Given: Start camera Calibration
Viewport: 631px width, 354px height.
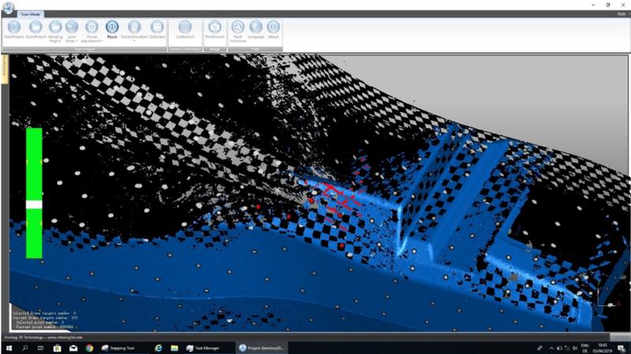Looking at the screenshot, I should pos(185,28).
